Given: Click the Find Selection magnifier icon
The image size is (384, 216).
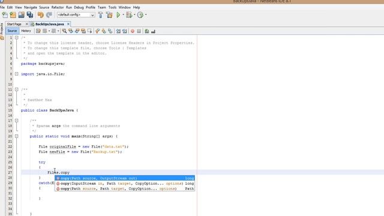Looking at the screenshot, I should [x=64, y=31].
